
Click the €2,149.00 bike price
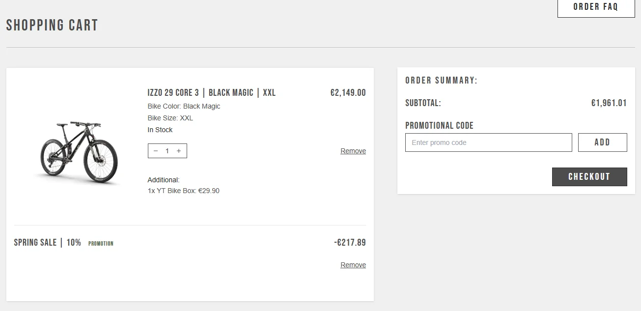tap(348, 93)
